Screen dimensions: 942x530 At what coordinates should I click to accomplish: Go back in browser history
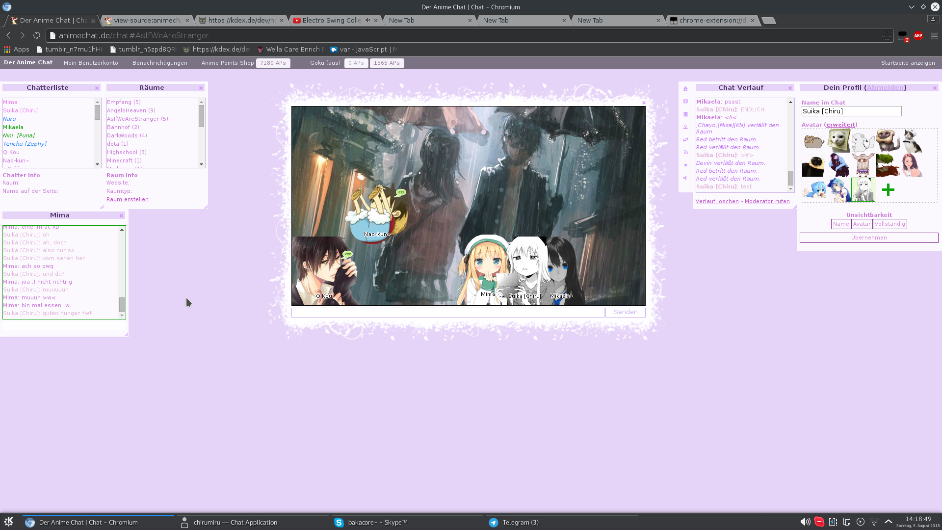8,36
